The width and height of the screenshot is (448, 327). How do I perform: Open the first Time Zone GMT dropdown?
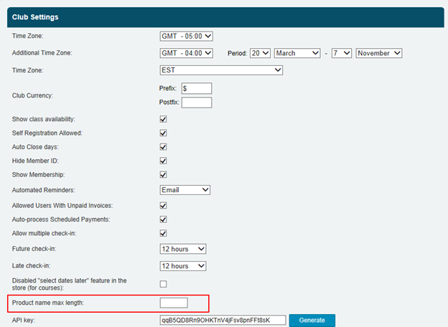[187, 36]
